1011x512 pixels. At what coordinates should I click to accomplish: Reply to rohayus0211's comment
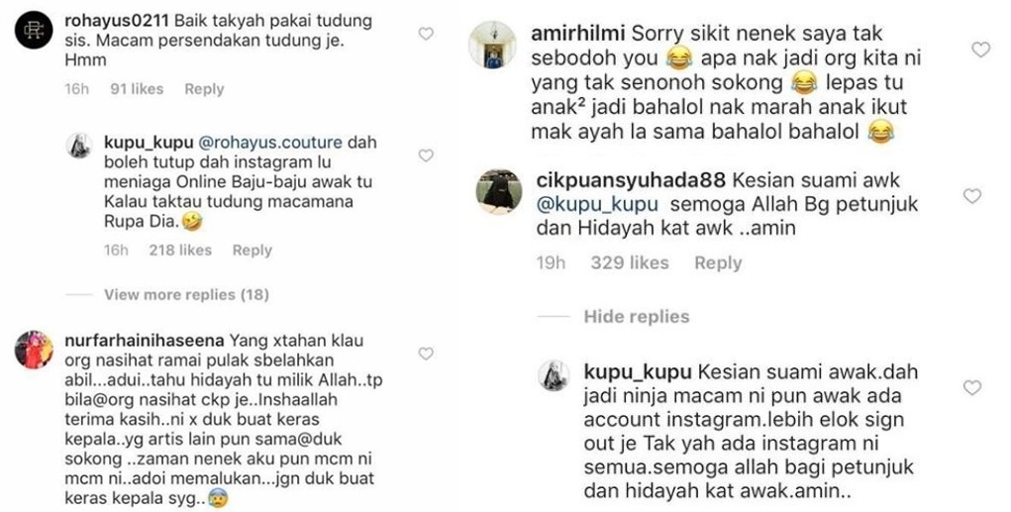[204, 89]
